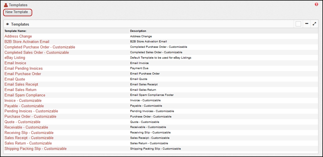Image resolution: width=323 pixels, height=157 pixels.
Task: Open the Email Sales Receipt template
Action: (21, 84)
